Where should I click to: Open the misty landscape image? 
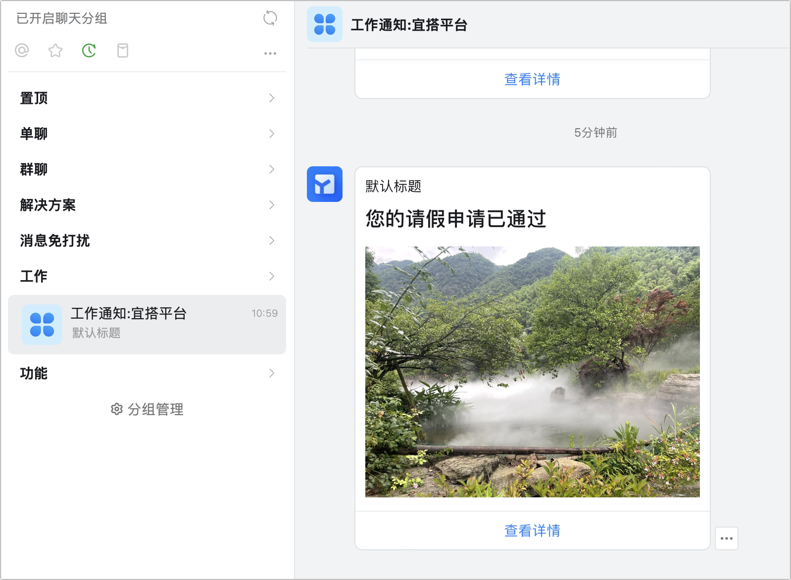(533, 372)
